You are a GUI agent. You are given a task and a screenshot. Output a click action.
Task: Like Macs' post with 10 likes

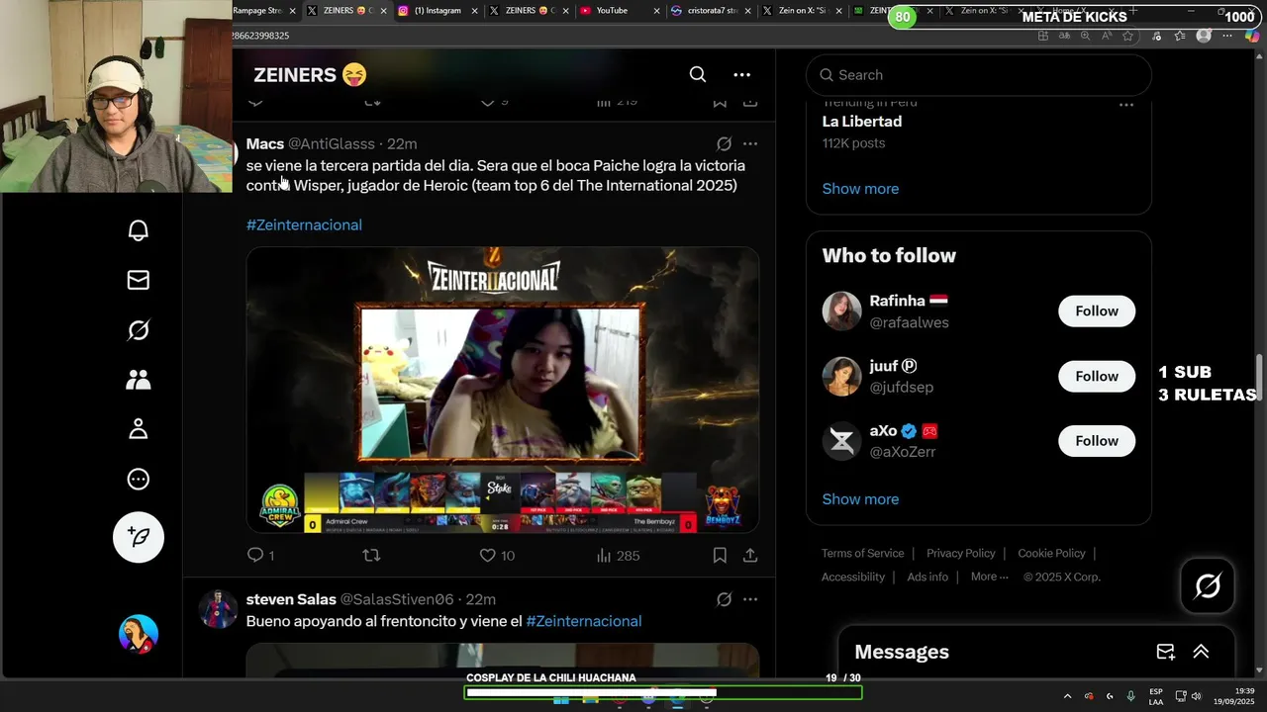click(497, 556)
